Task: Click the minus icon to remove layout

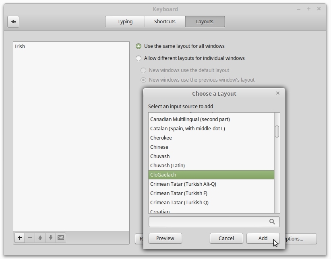Action: (30, 238)
